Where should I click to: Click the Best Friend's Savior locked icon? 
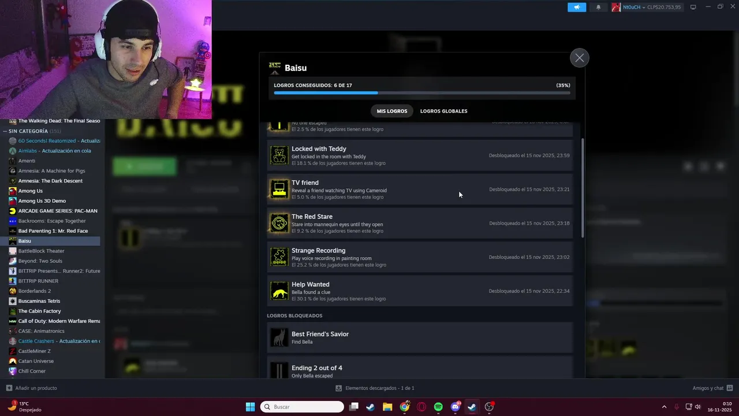[279, 337]
